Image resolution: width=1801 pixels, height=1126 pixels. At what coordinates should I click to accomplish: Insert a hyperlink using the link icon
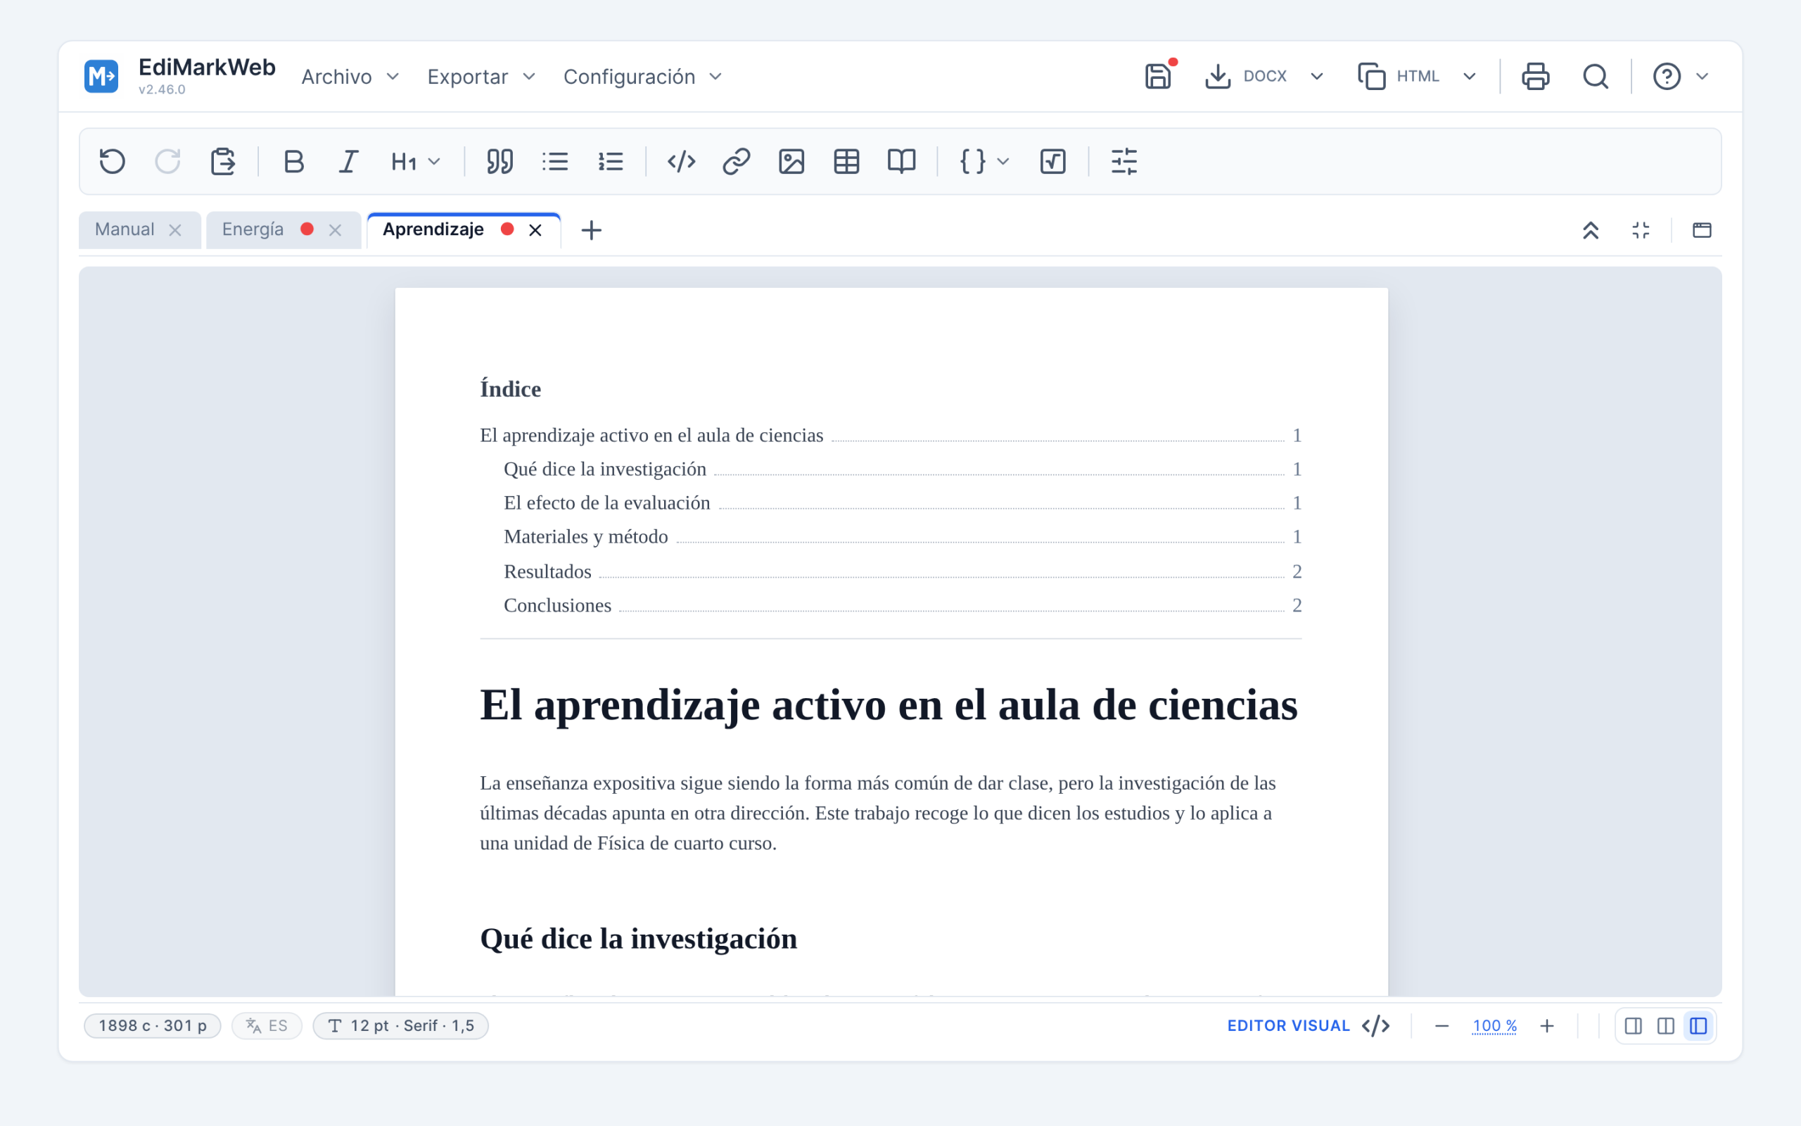(x=736, y=161)
